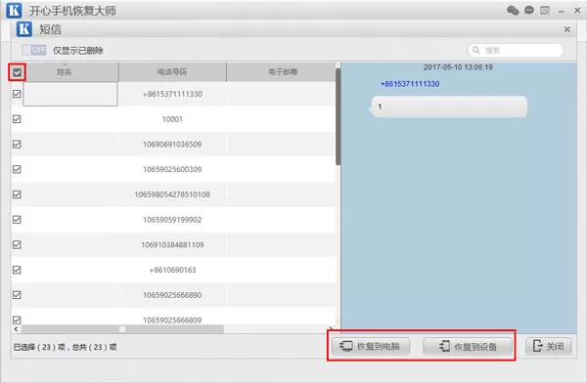Click 恢复到电脑 button
The width and height of the screenshot is (587, 383).
pos(371,346)
